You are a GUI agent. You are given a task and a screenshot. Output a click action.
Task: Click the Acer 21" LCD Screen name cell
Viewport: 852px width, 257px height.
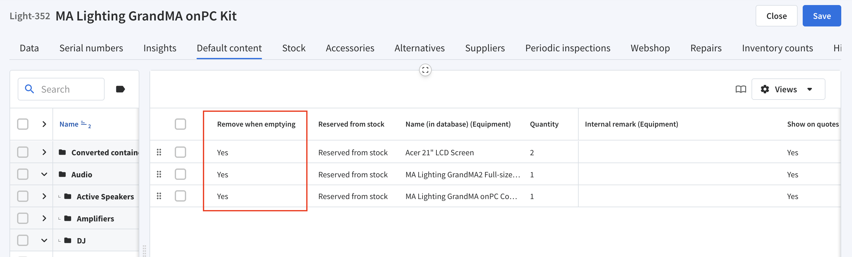[x=440, y=152]
